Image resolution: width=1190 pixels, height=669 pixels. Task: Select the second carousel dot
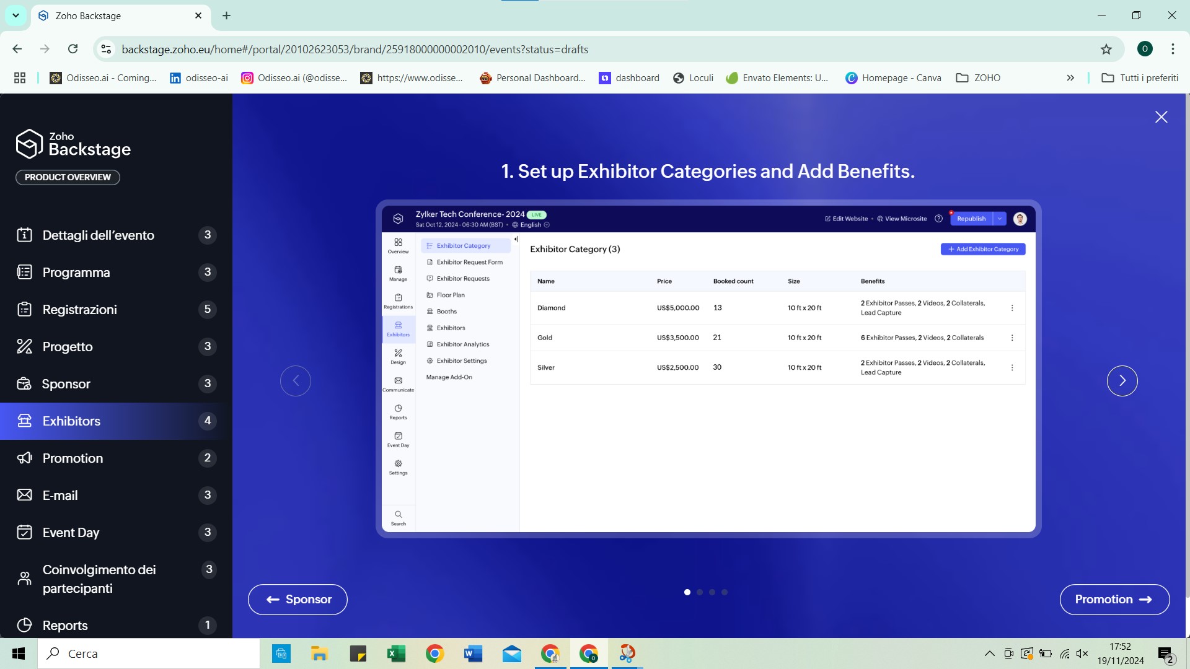click(699, 592)
